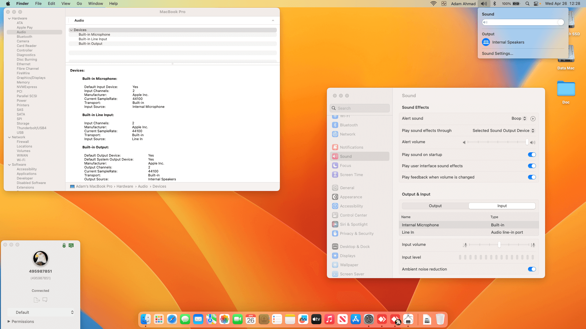Select Internal Speakers output icon

pos(486,42)
